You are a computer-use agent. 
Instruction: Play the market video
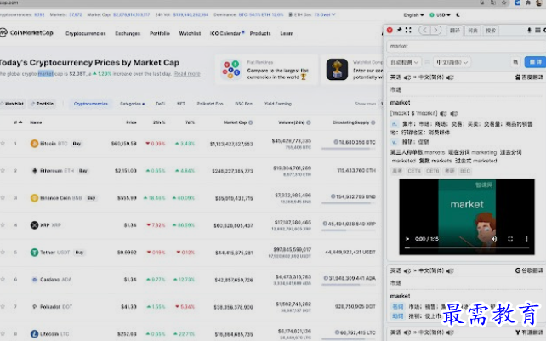pos(407,239)
